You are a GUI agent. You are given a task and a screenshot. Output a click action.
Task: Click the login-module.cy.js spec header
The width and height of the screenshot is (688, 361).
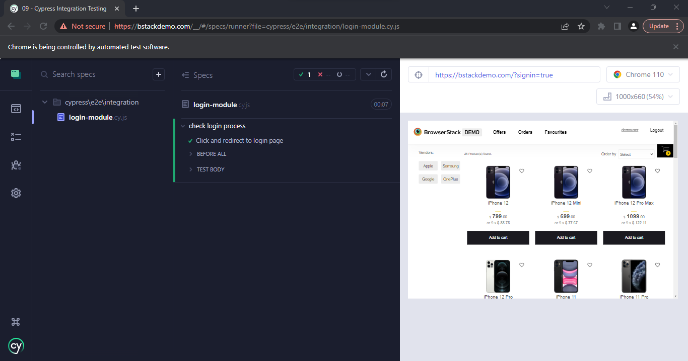pos(222,105)
